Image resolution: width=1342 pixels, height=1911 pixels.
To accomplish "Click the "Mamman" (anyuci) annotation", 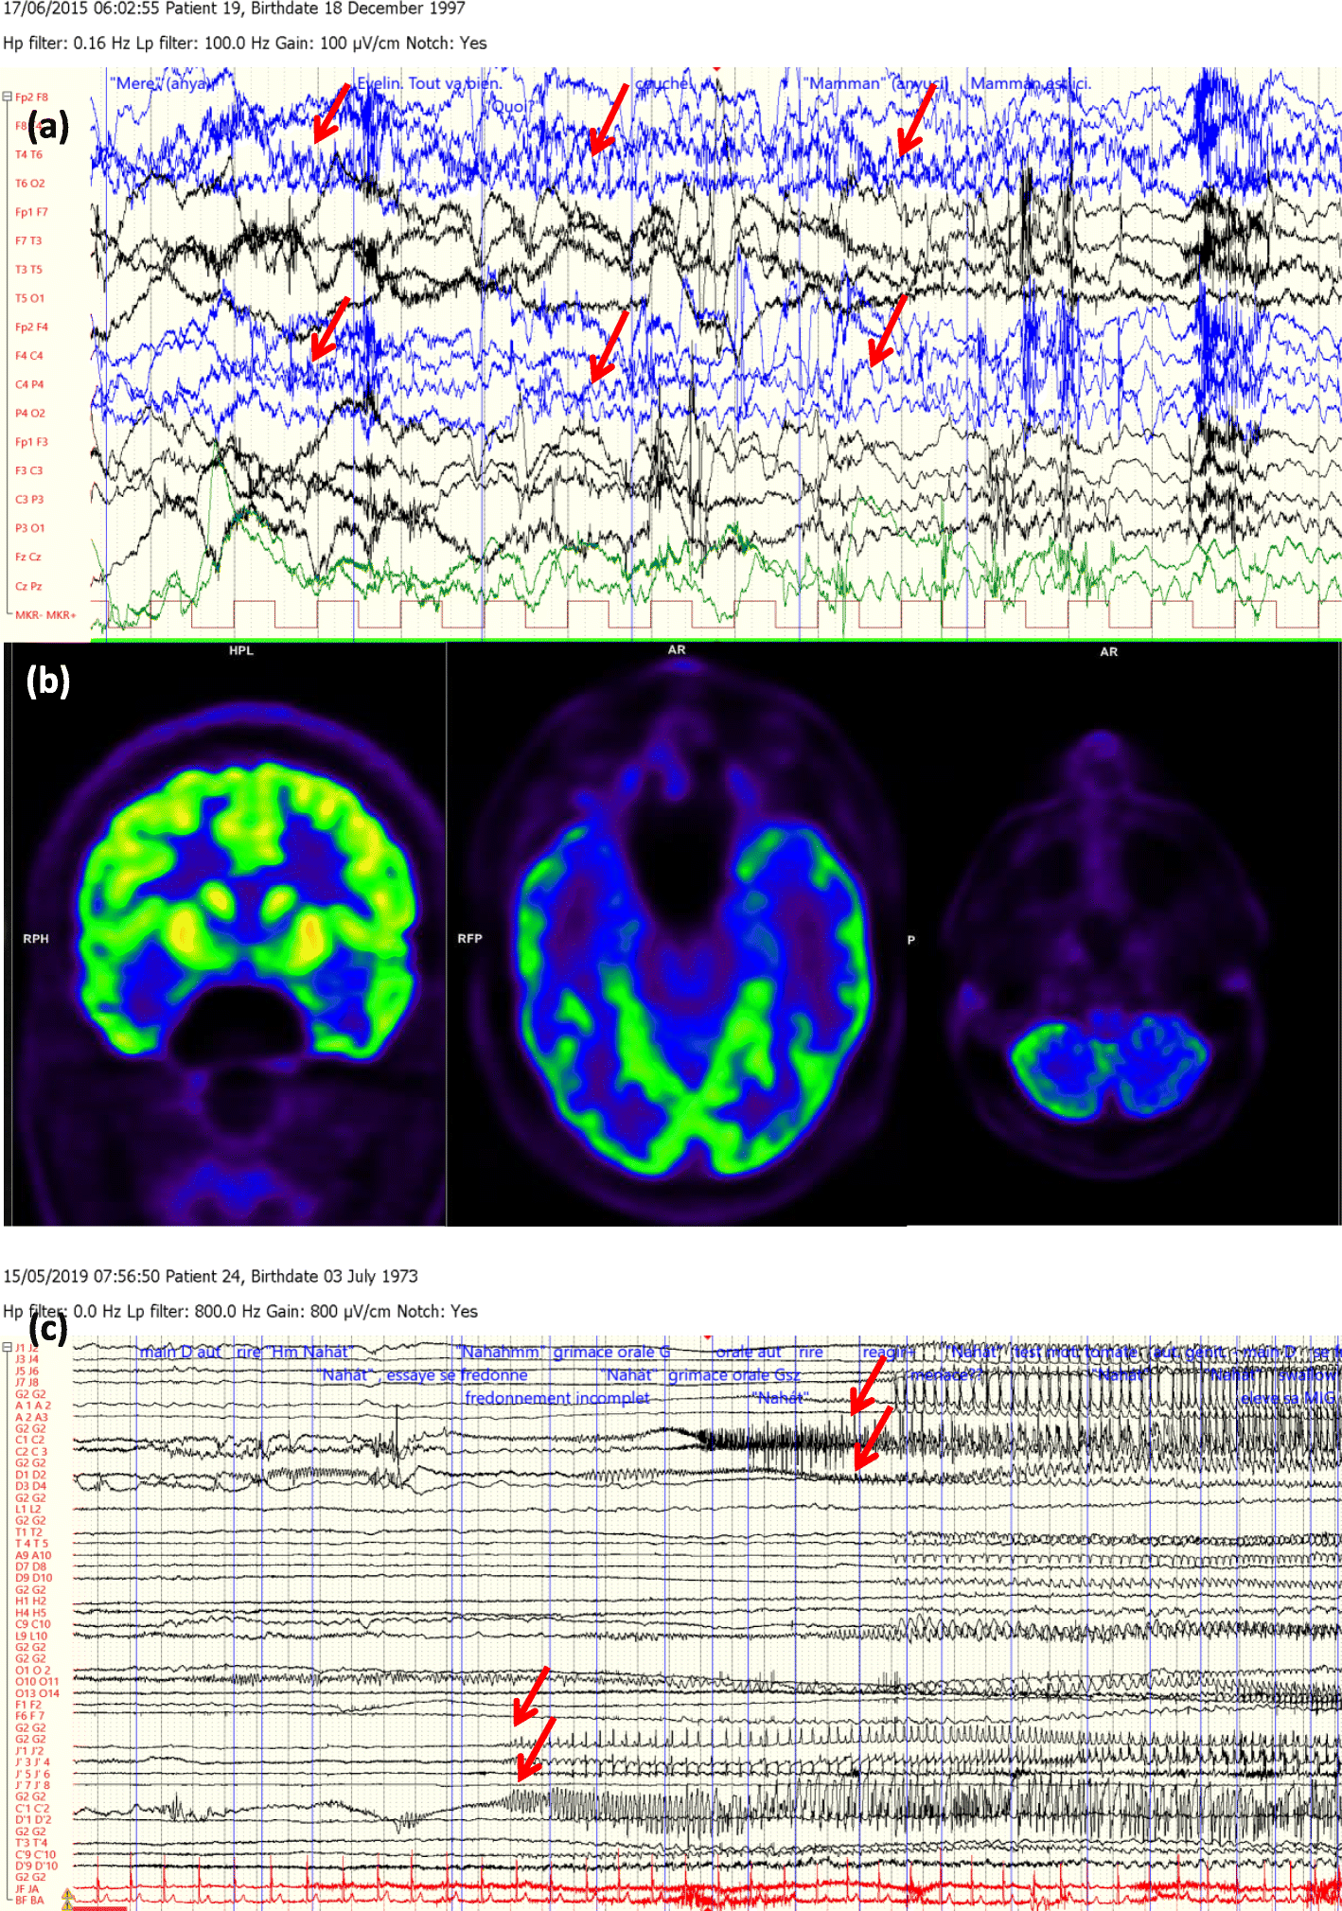I will (x=875, y=83).
